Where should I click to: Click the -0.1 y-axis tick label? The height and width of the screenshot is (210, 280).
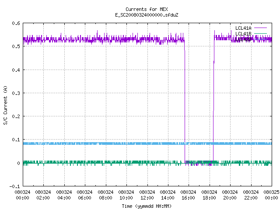point(14,186)
